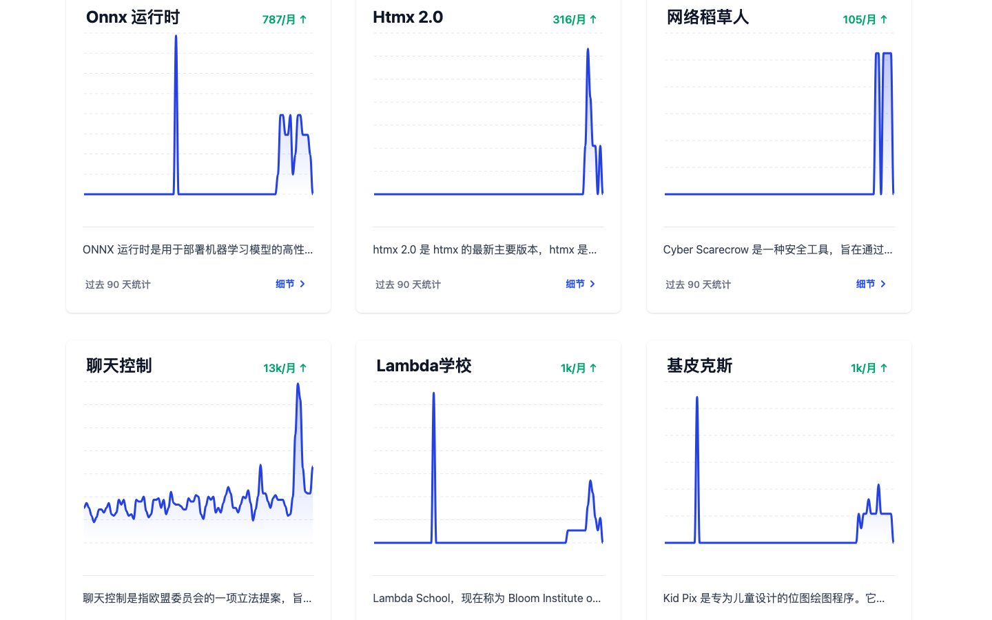Click the up arrow next to 13k/月 statistic
The height and width of the screenshot is (620, 992).
click(304, 368)
